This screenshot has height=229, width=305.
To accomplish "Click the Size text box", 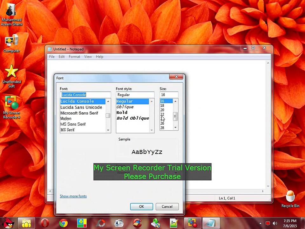I will pyautogui.click(x=169, y=95).
